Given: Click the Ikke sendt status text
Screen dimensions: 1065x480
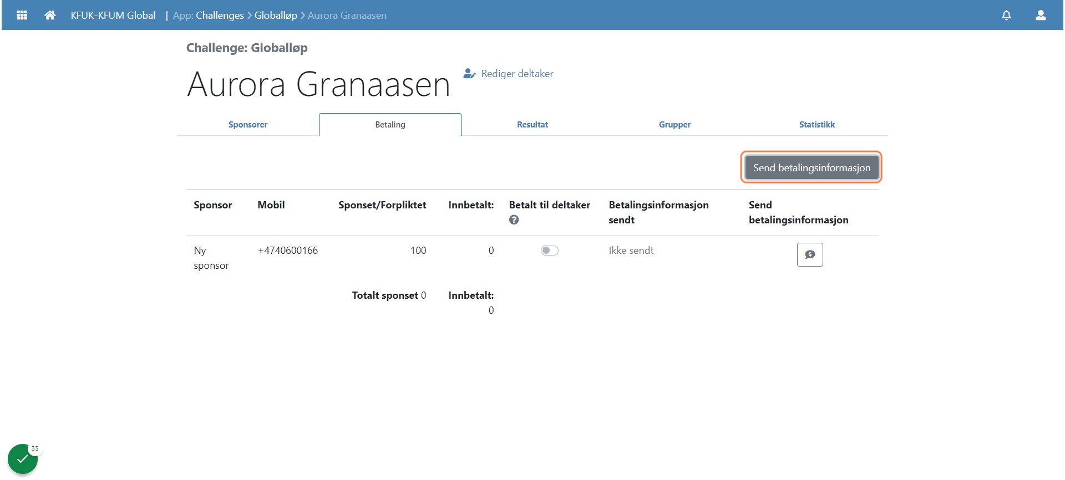Looking at the screenshot, I should coord(631,251).
